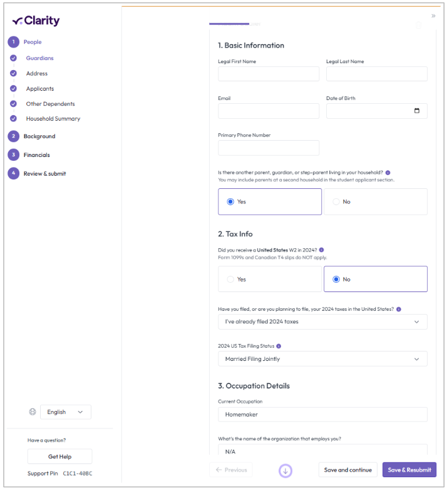Open the English language selector
Viewport: 447px width, 491px height.
coord(66,412)
